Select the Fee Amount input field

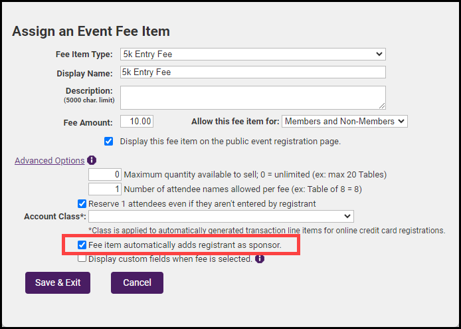click(137, 121)
